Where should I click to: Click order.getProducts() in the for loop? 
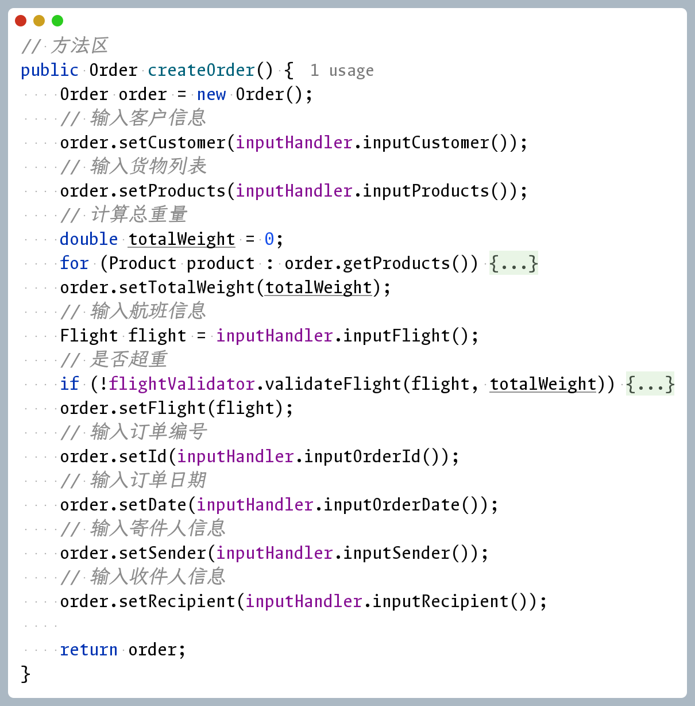(381, 263)
